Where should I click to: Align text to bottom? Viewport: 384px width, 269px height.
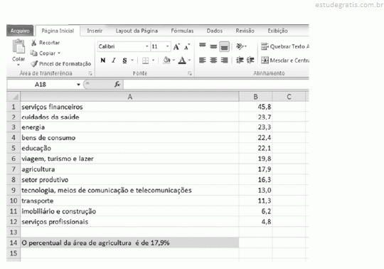point(224,46)
